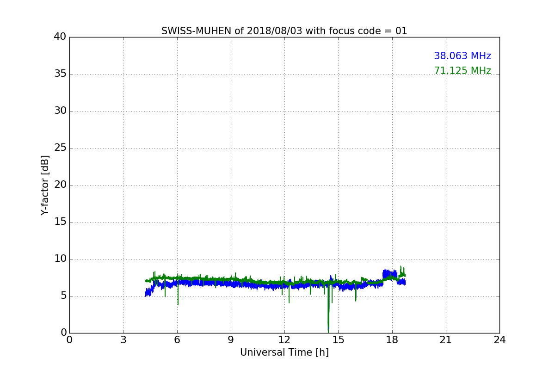
Task: Click y-axis tick label 20
Action: (x=60, y=185)
